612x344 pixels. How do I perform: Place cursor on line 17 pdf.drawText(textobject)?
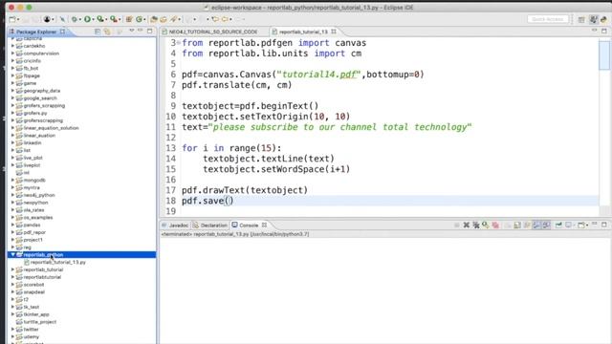[x=245, y=190]
